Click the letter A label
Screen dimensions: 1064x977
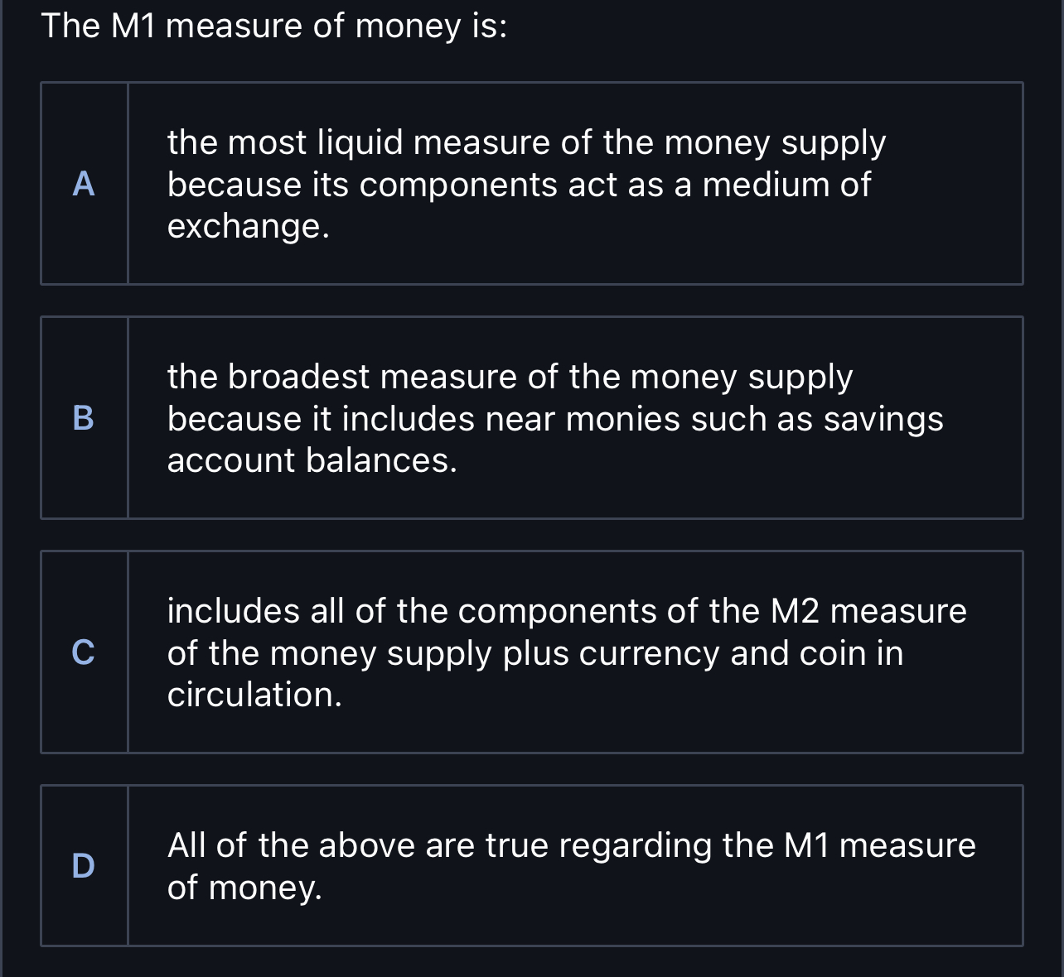(83, 184)
